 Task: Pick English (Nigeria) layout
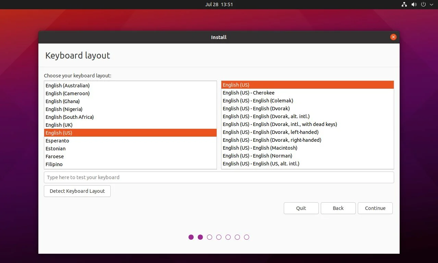coord(130,109)
